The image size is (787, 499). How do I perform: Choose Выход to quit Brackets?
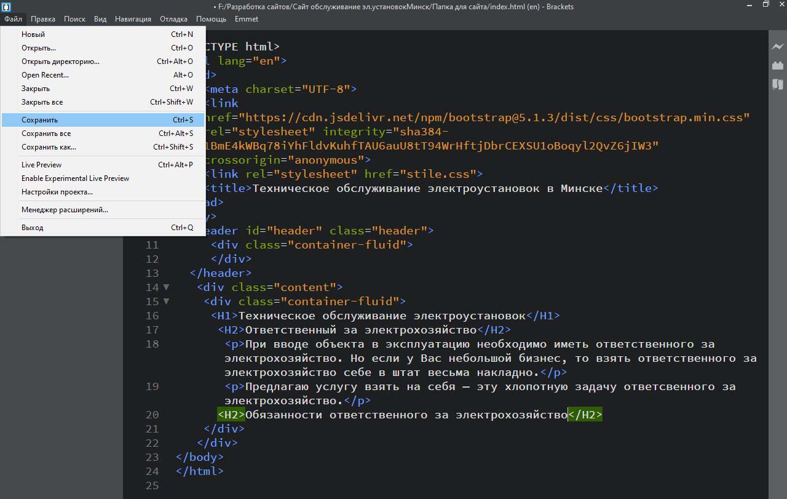(x=32, y=228)
